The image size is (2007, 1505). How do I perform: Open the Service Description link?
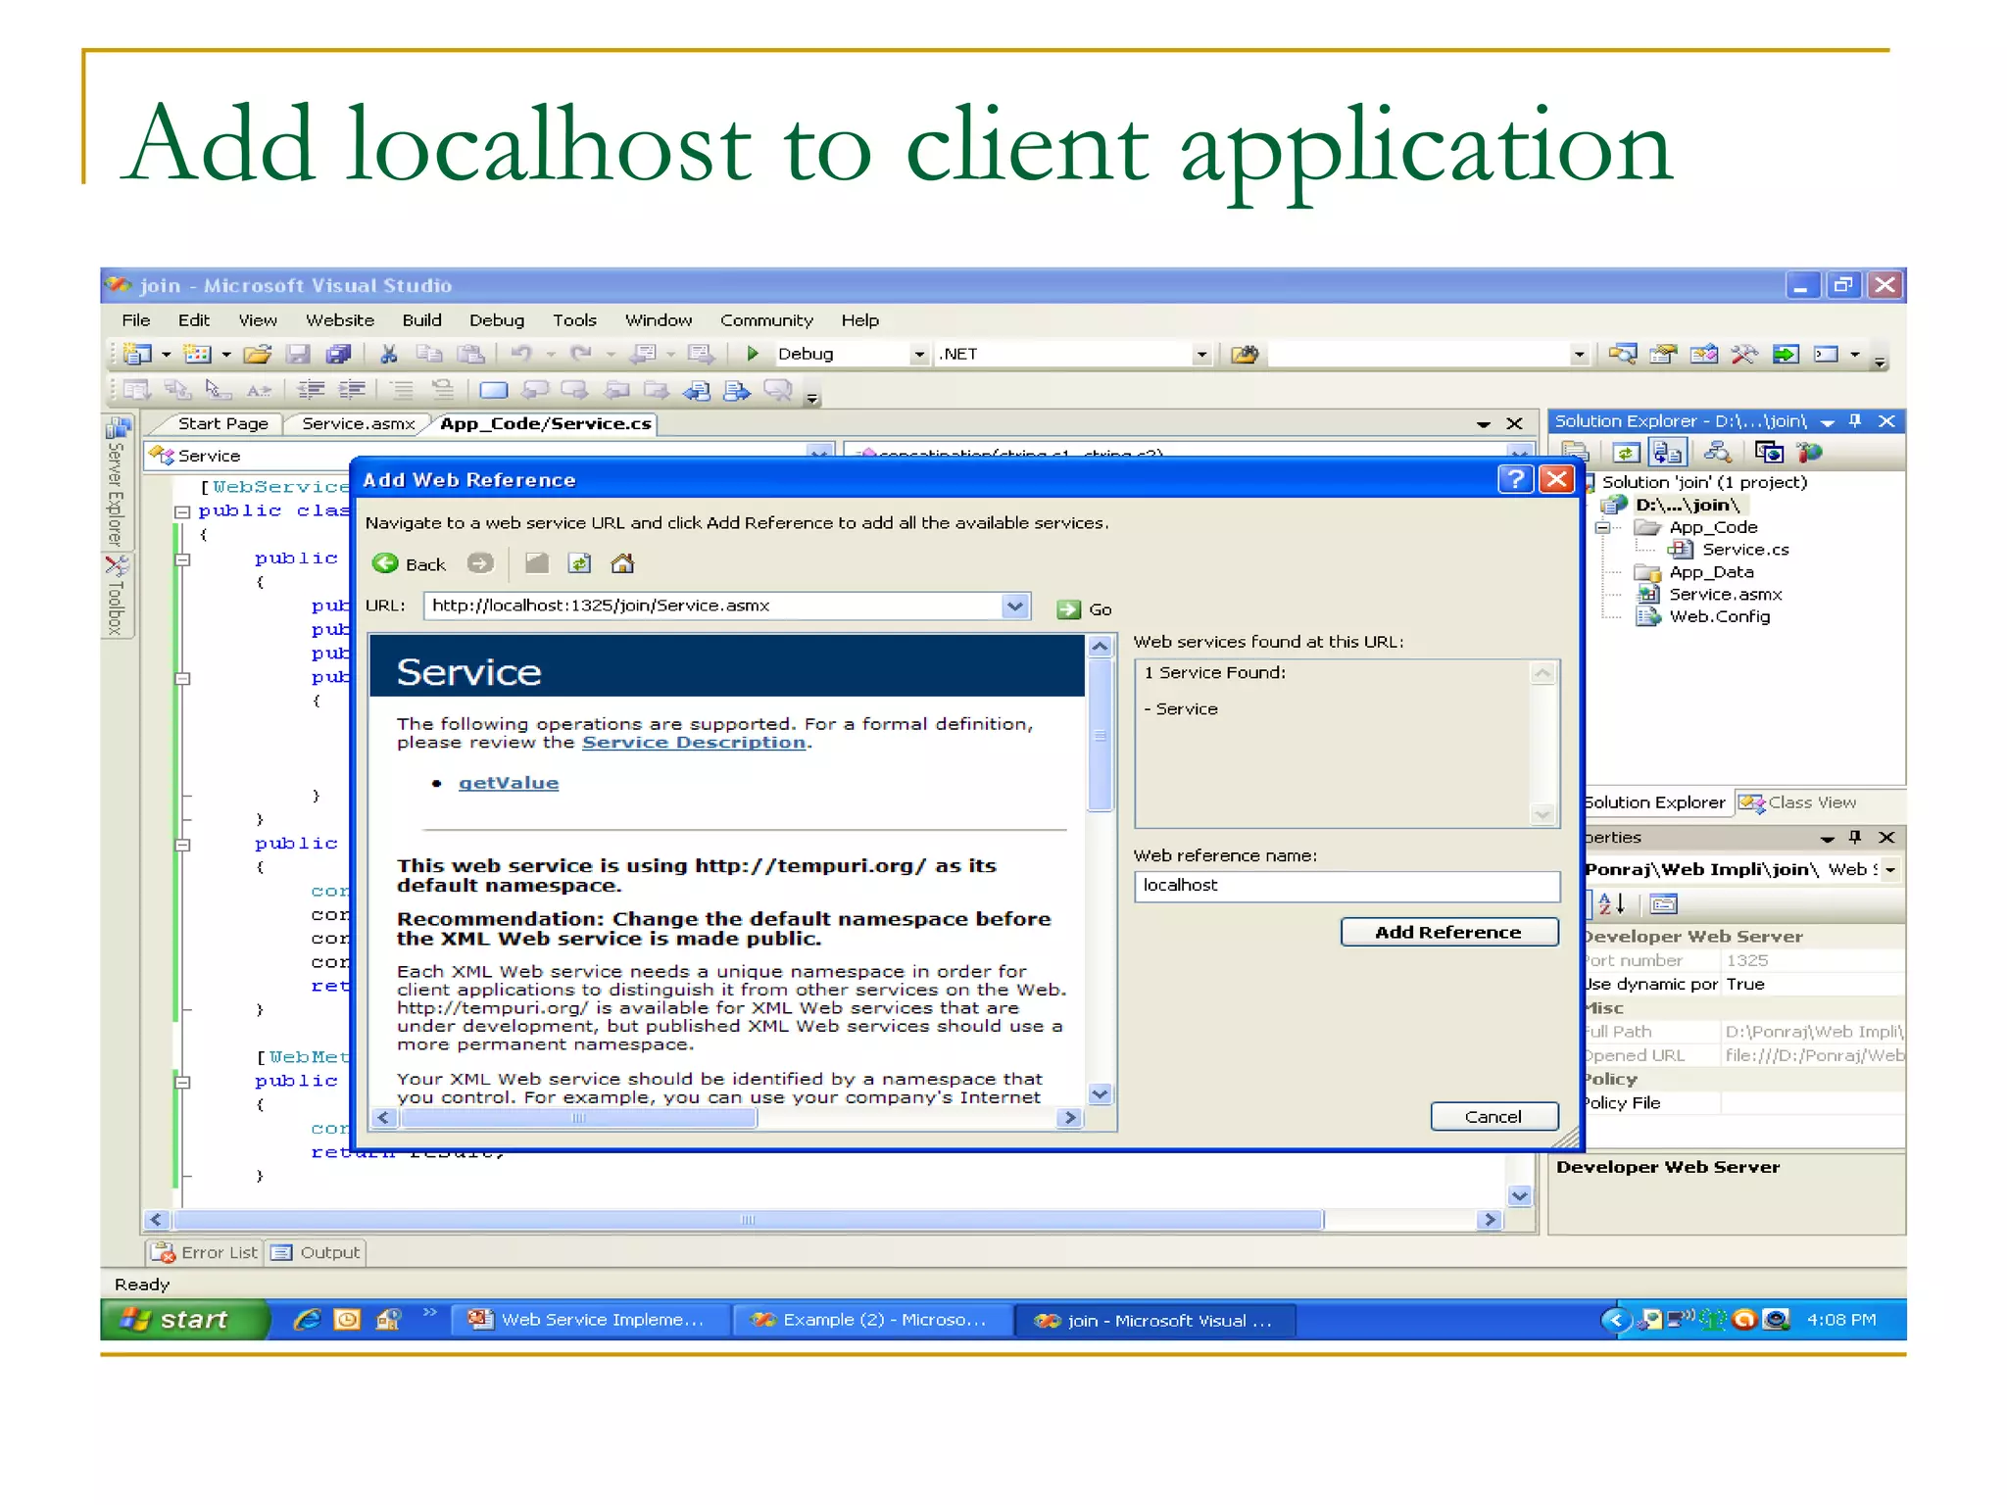[x=694, y=743]
